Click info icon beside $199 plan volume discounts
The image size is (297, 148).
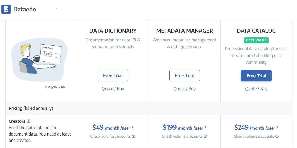tap(205, 136)
